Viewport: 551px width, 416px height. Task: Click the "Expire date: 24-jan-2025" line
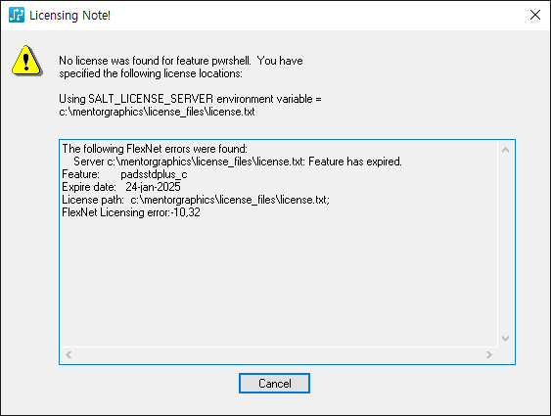coord(121,187)
